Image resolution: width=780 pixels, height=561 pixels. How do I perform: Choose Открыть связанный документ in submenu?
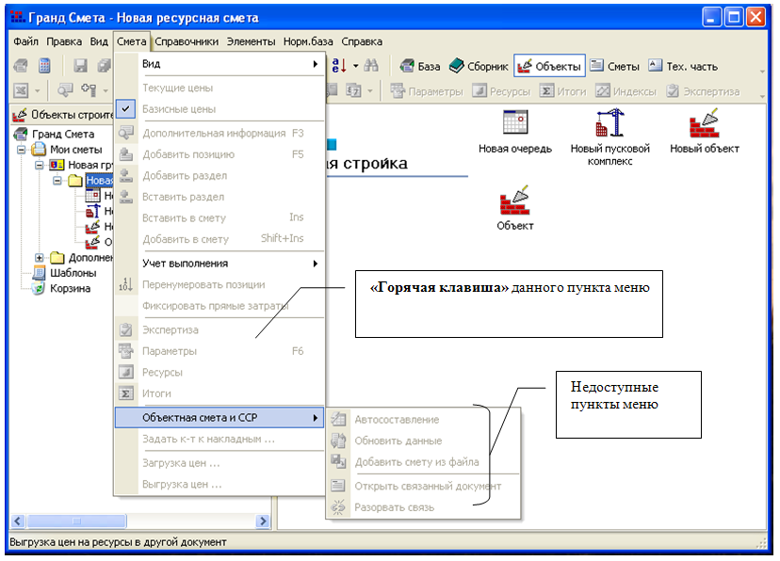click(423, 486)
